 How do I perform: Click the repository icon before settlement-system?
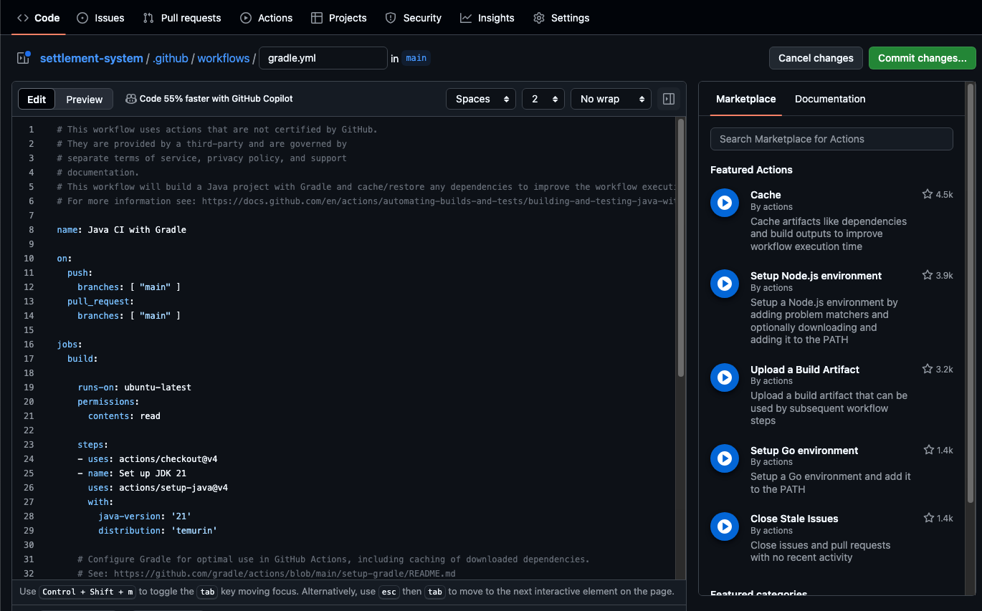coord(23,57)
